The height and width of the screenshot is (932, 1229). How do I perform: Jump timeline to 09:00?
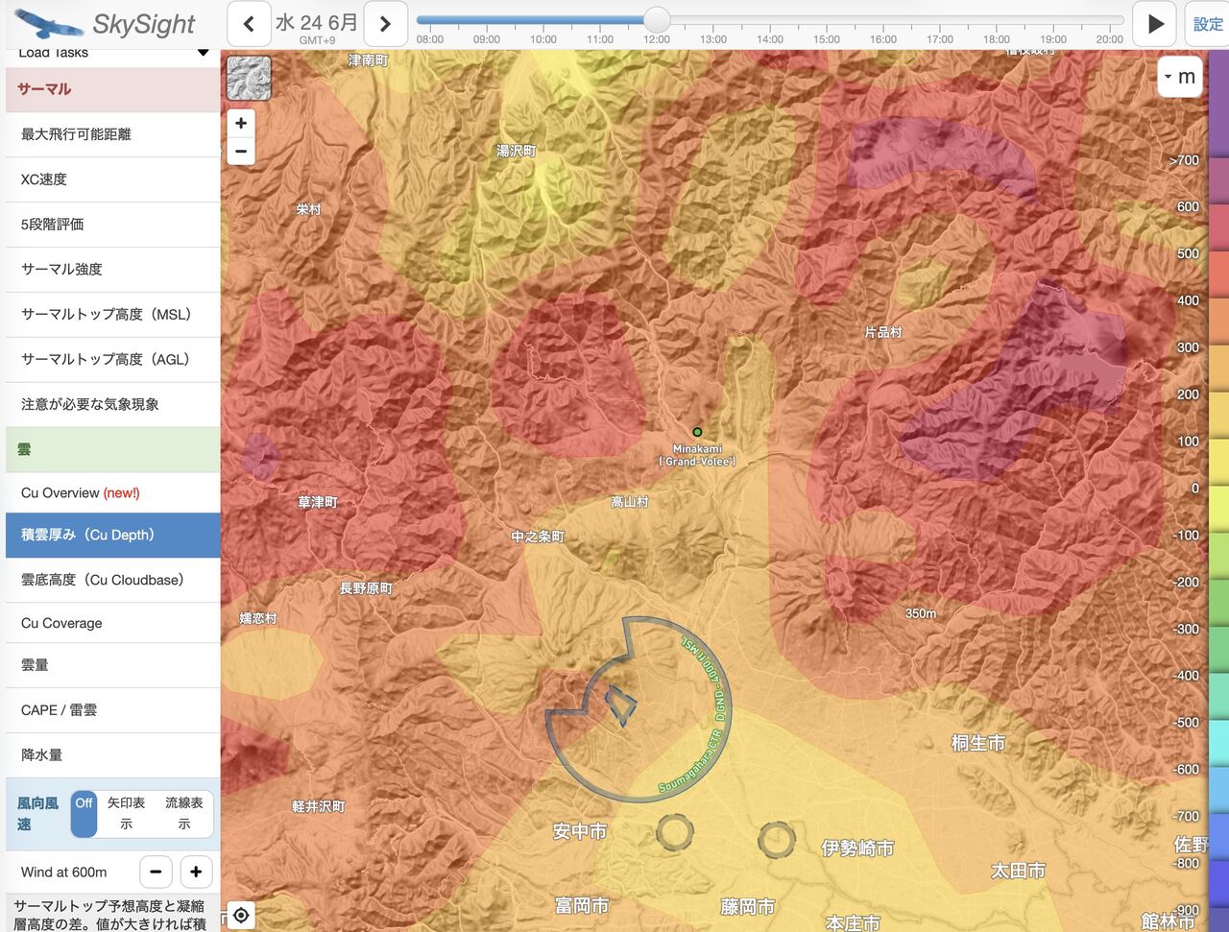point(487,39)
